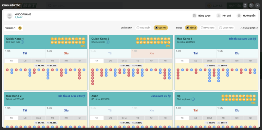262x130 pixels.
Task: Click the KINGOFGAME user avatar
Action: click(9, 16)
